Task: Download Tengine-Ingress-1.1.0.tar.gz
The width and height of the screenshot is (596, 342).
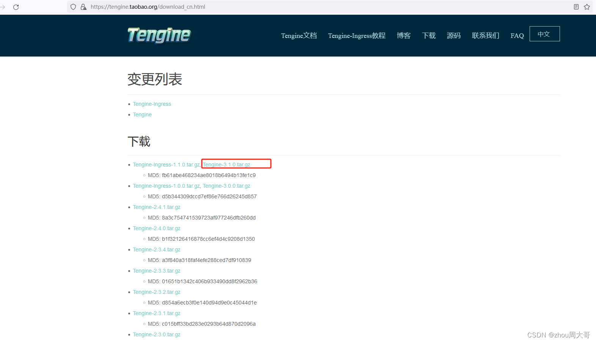Action: (x=166, y=165)
